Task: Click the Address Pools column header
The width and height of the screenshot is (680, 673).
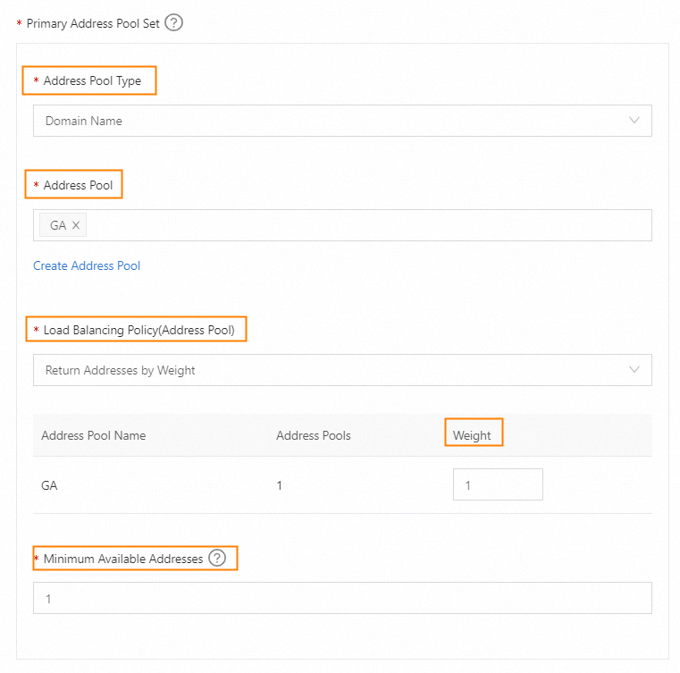Action: (314, 435)
